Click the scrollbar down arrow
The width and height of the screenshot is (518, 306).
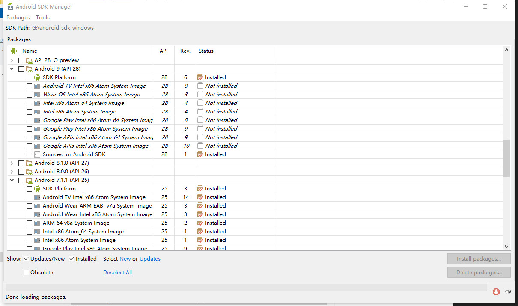pyautogui.click(x=507, y=247)
